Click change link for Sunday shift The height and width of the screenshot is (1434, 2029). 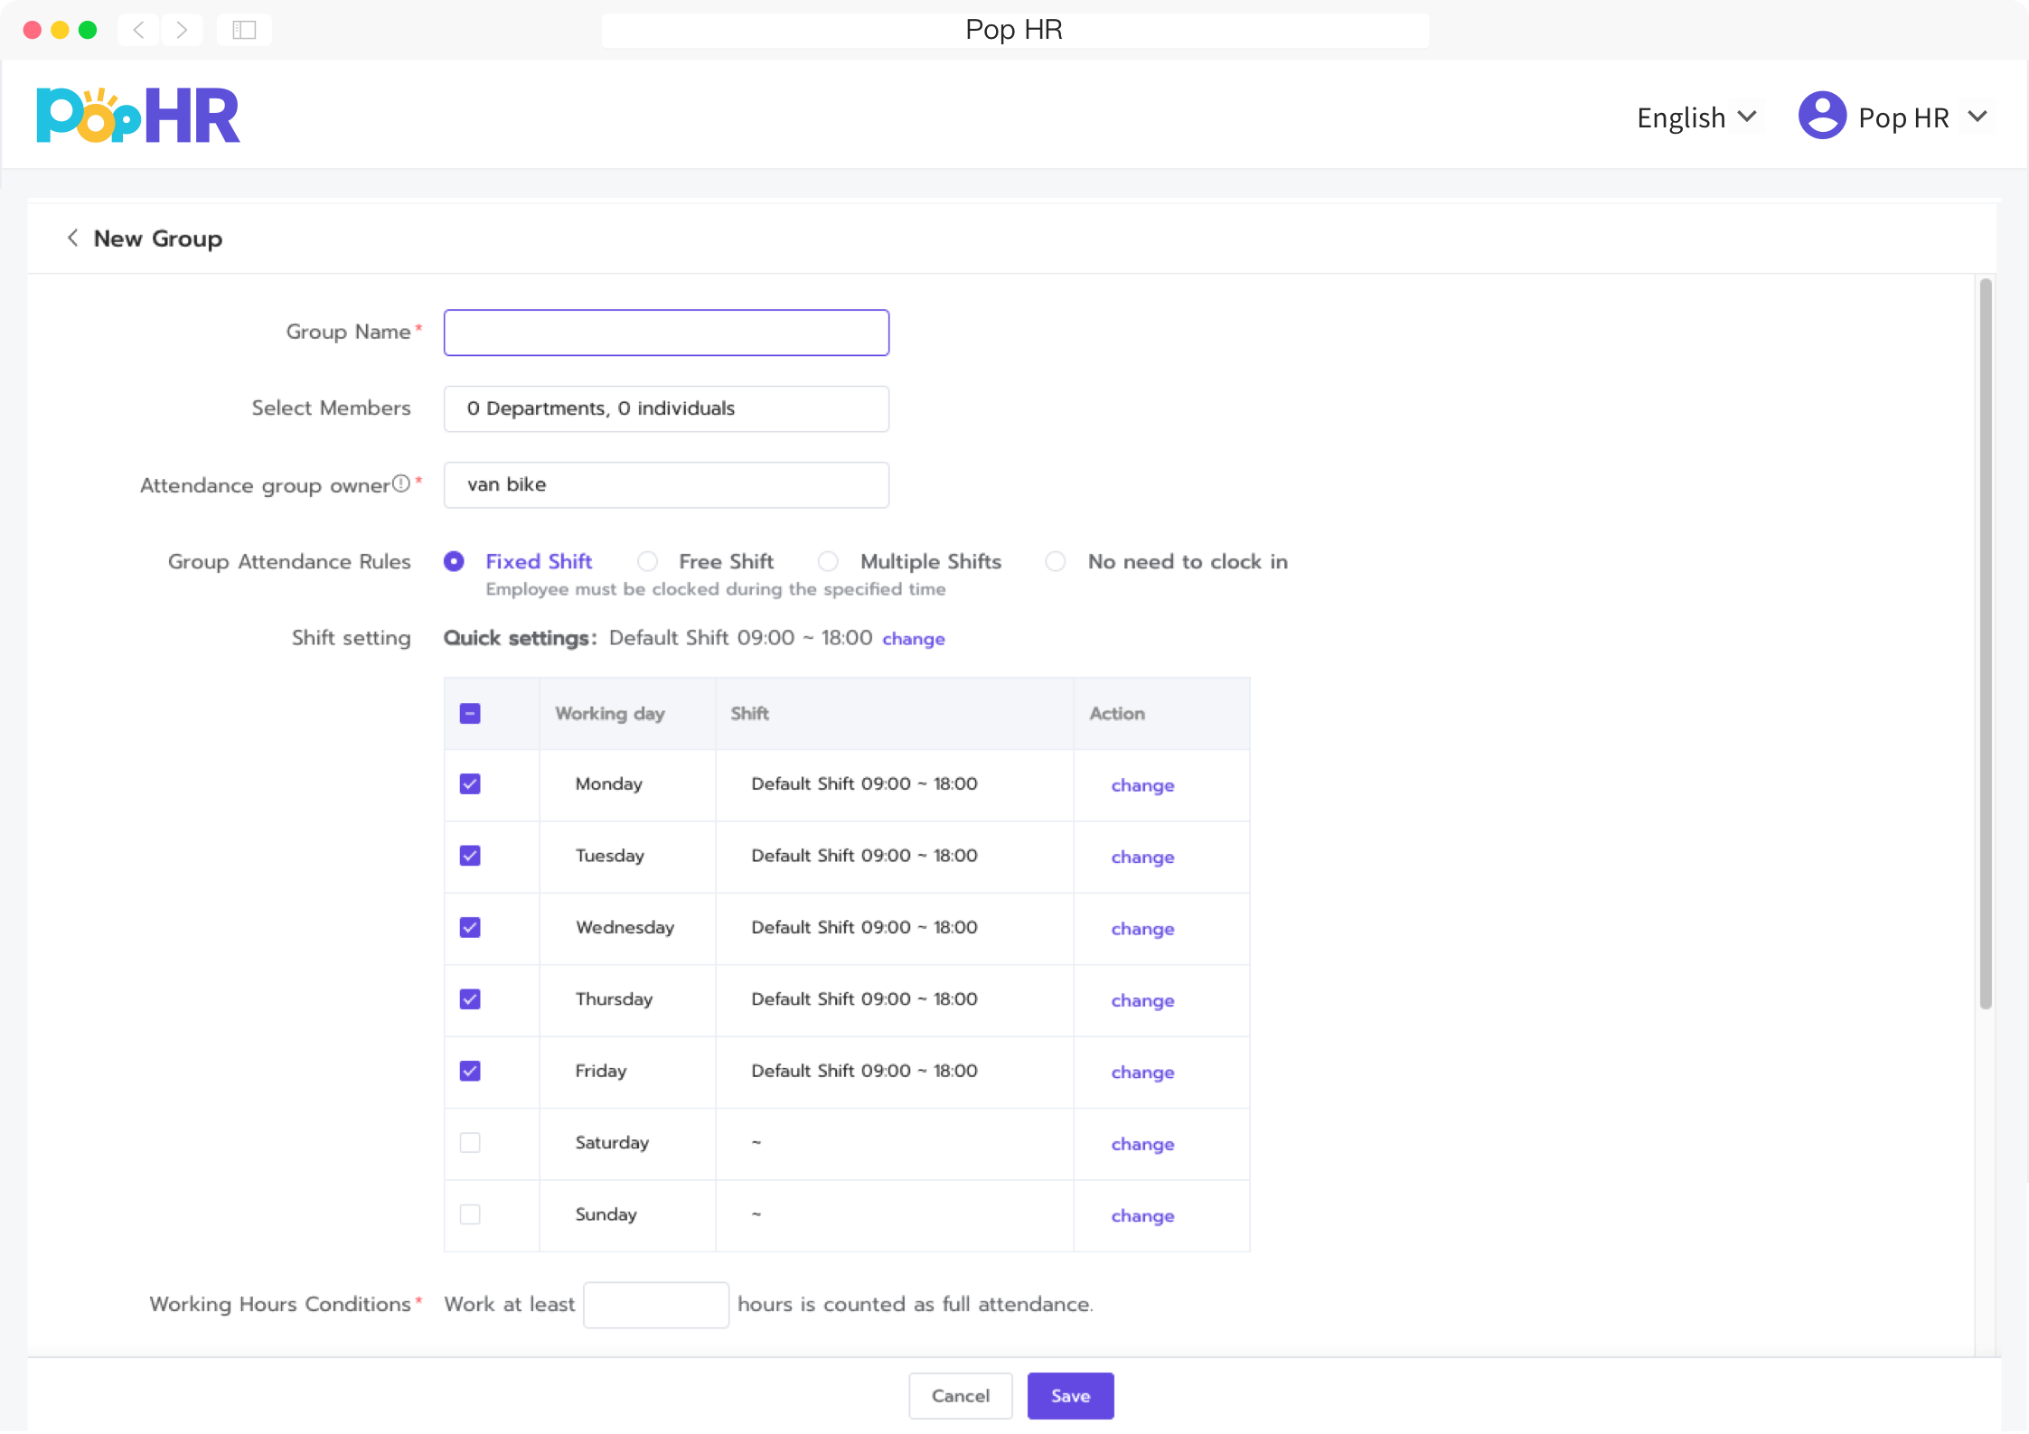tap(1142, 1215)
